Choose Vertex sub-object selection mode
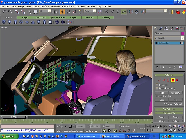Viewport: 186px width, 139px height. tap(159, 80)
